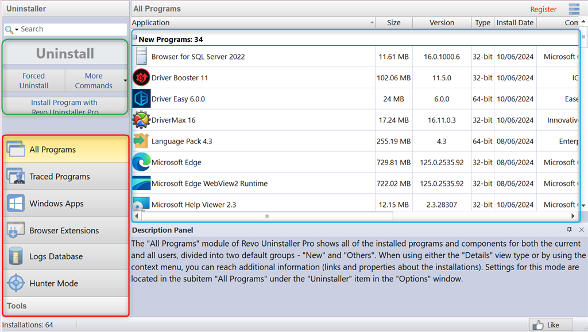
Task: Click the thumbs-up Like icon
Action: [x=538, y=325]
